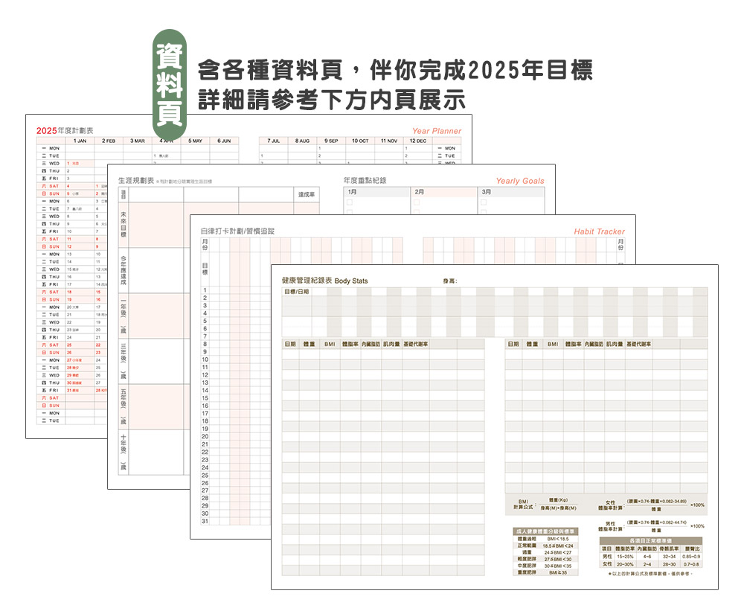744x611 pixels.
Task: Click the 成人健康體重分級與標準 table header
Action: 545,531
